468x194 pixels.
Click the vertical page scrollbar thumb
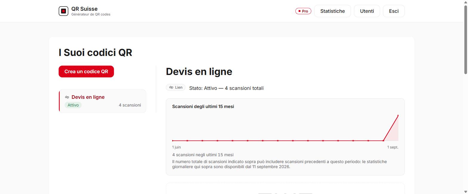pos(466,40)
